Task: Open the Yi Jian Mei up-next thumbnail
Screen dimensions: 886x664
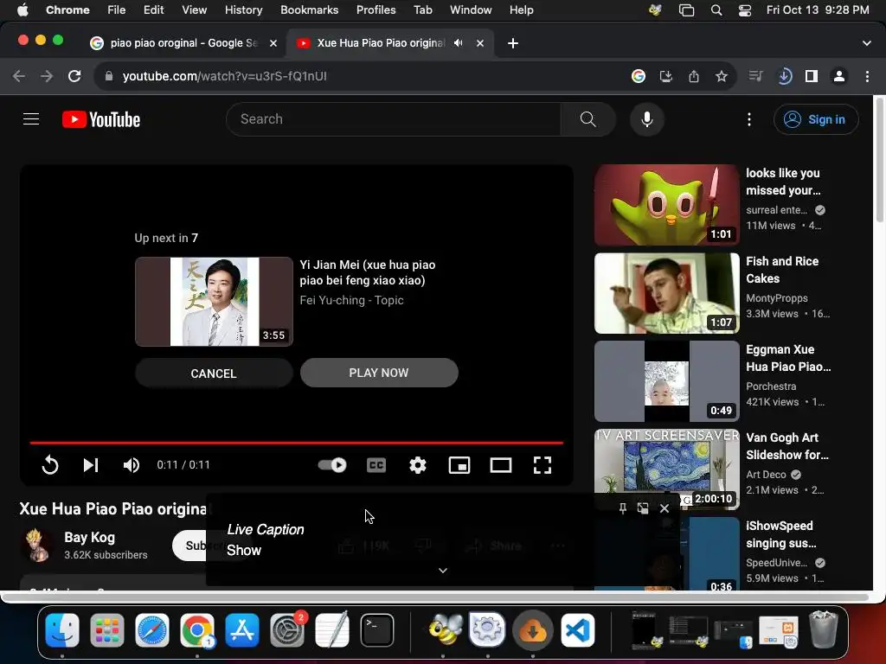Action: [214, 302]
